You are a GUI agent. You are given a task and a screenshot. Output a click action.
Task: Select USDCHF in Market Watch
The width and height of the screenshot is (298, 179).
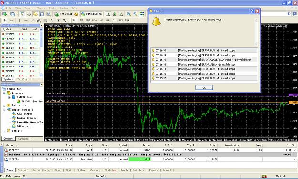point(20,34)
